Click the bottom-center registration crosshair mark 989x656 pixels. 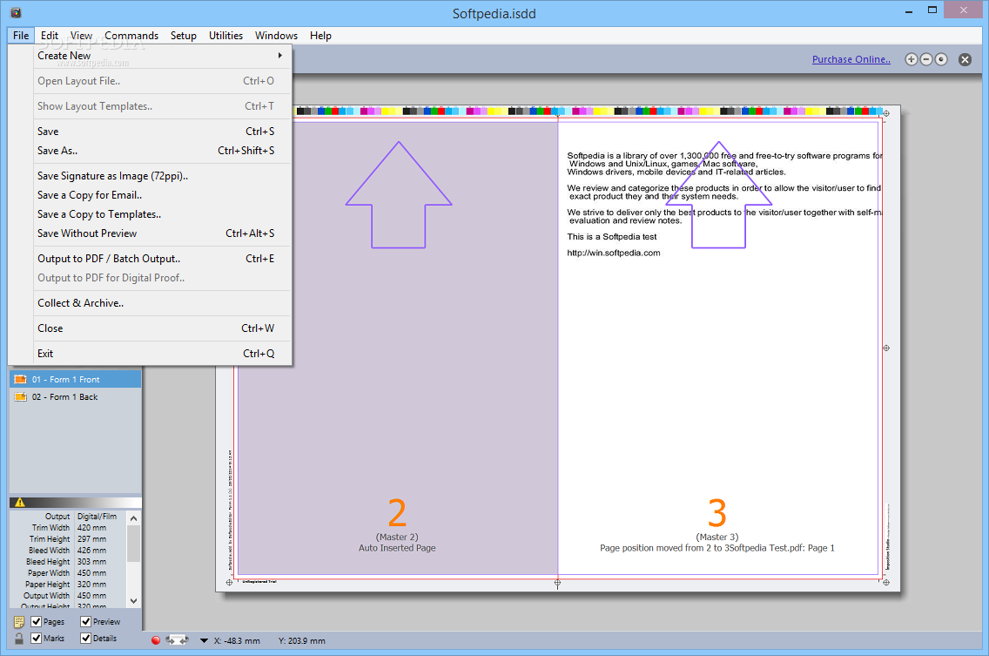pos(557,583)
